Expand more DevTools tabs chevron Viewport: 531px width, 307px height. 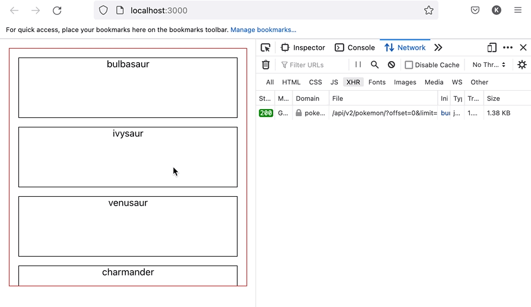[x=438, y=47]
